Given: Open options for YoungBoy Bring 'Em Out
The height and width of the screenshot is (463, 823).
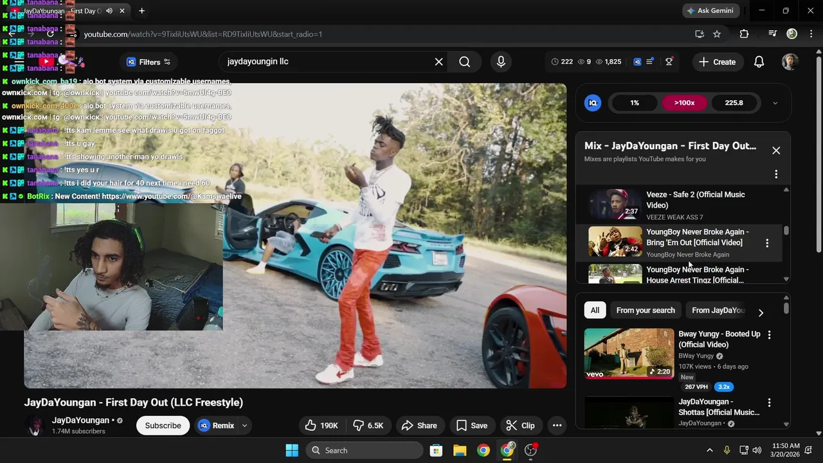Looking at the screenshot, I should [x=767, y=243].
